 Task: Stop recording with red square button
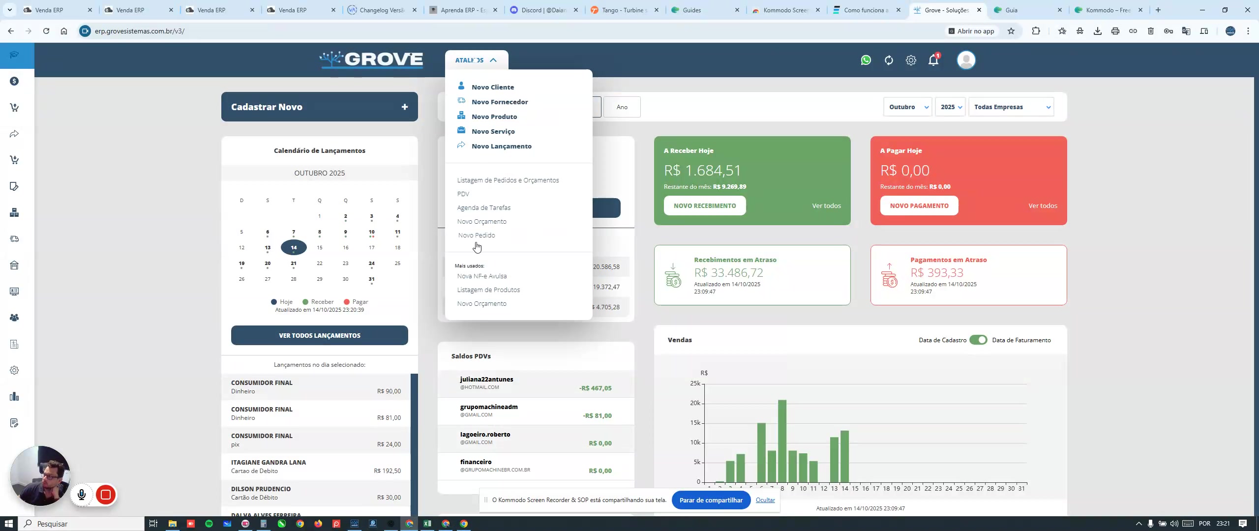pos(105,495)
